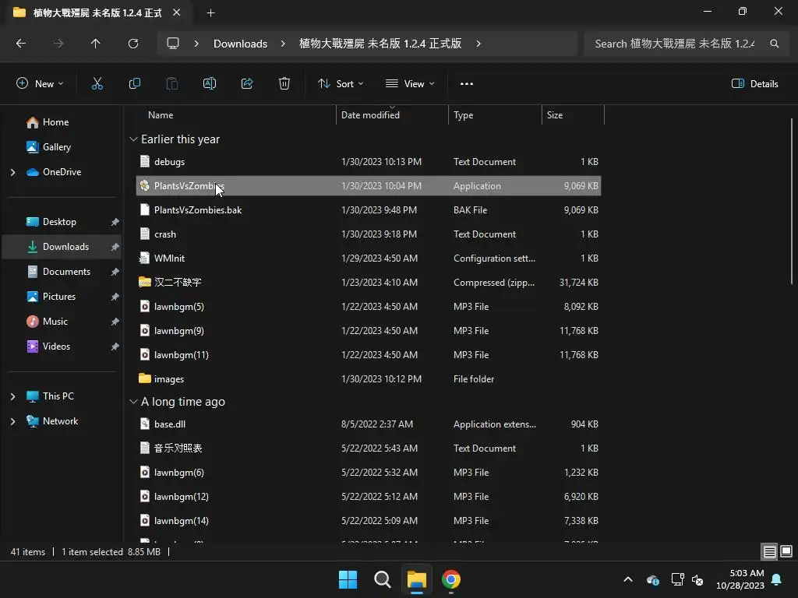Open the See more ellipsis menu
This screenshot has width=798, height=598.
click(x=466, y=84)
